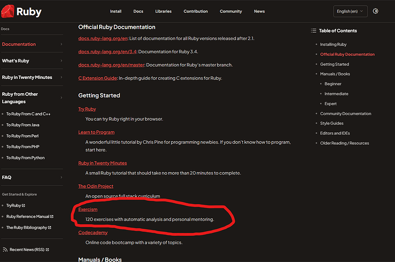395x262 pixels.
Task: Click the Getting Started heading
Action: (x=99, y=96)
